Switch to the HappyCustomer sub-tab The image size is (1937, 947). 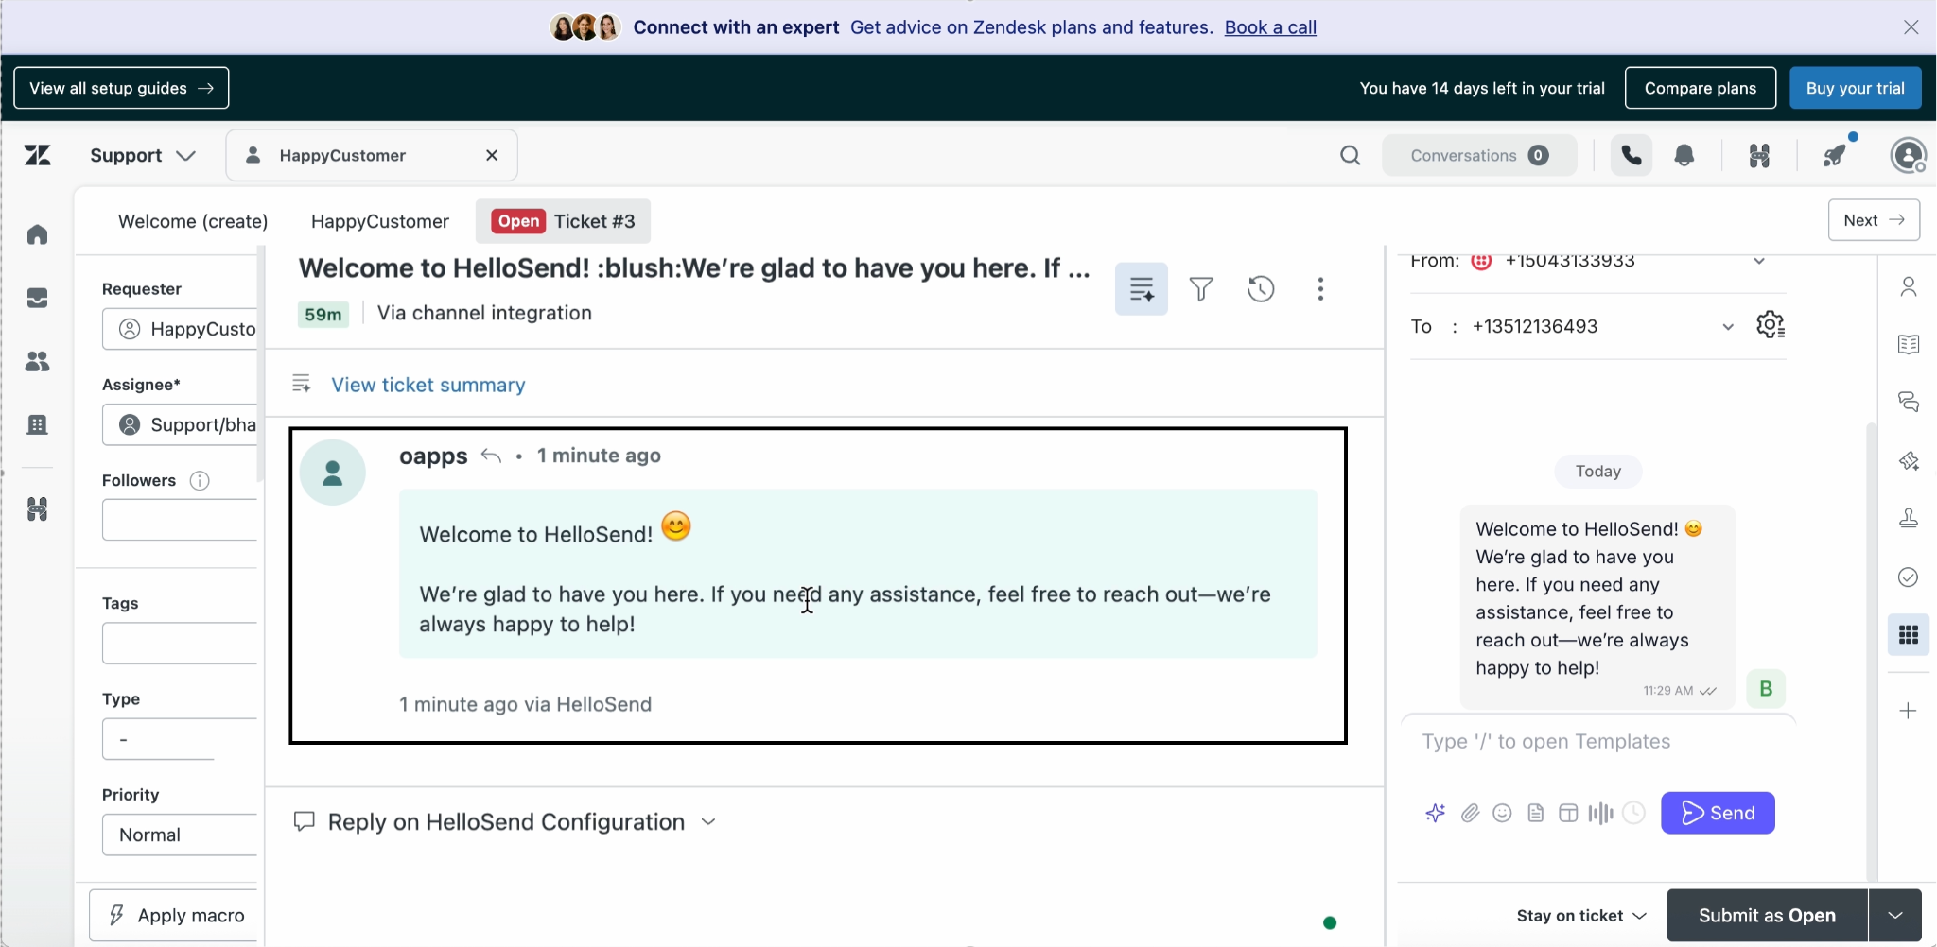click(x=380, y=221)
